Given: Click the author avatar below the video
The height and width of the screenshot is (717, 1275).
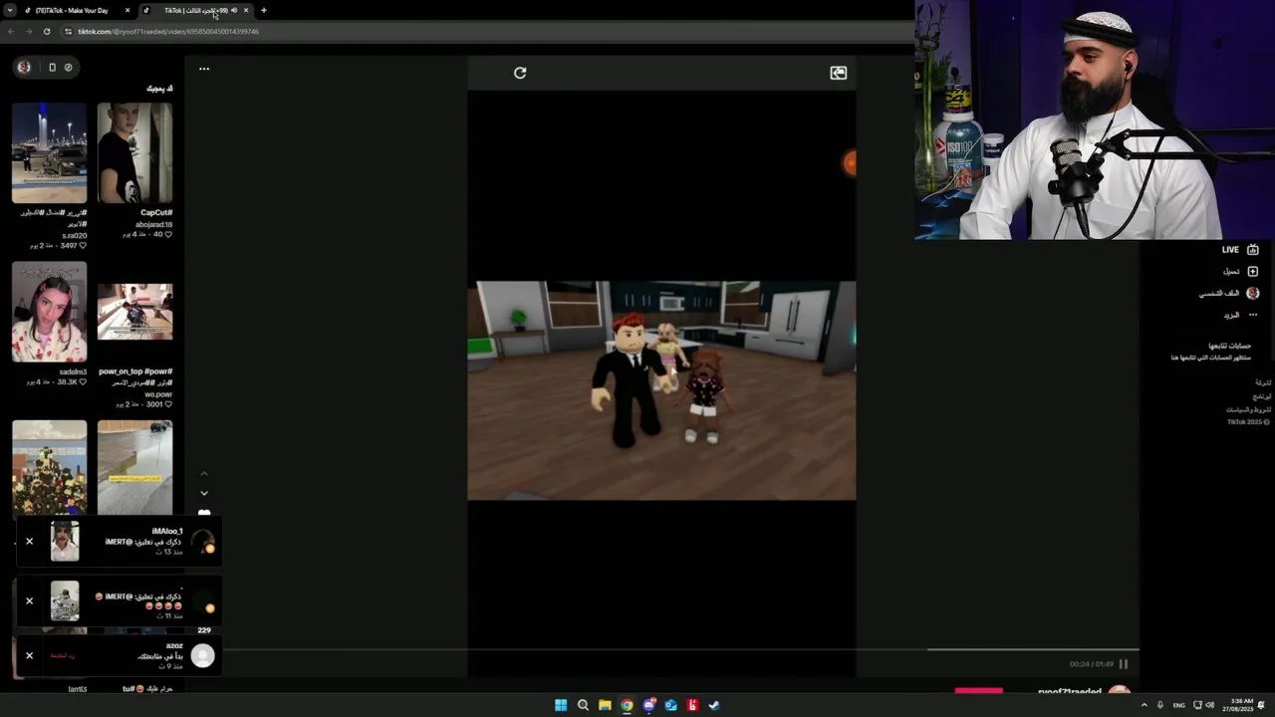Looking at the screenshot, I should 1120,691.
